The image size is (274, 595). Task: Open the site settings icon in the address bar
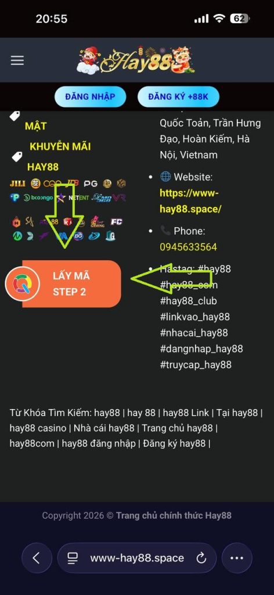click(x=73, y=558)
